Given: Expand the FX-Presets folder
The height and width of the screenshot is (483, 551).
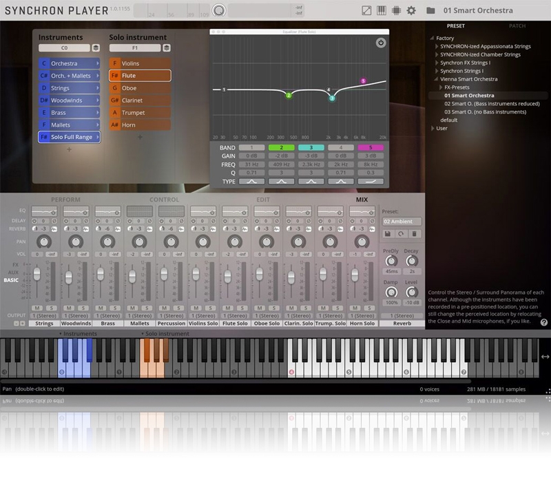Looking at the screenshot, I should 441,87.
